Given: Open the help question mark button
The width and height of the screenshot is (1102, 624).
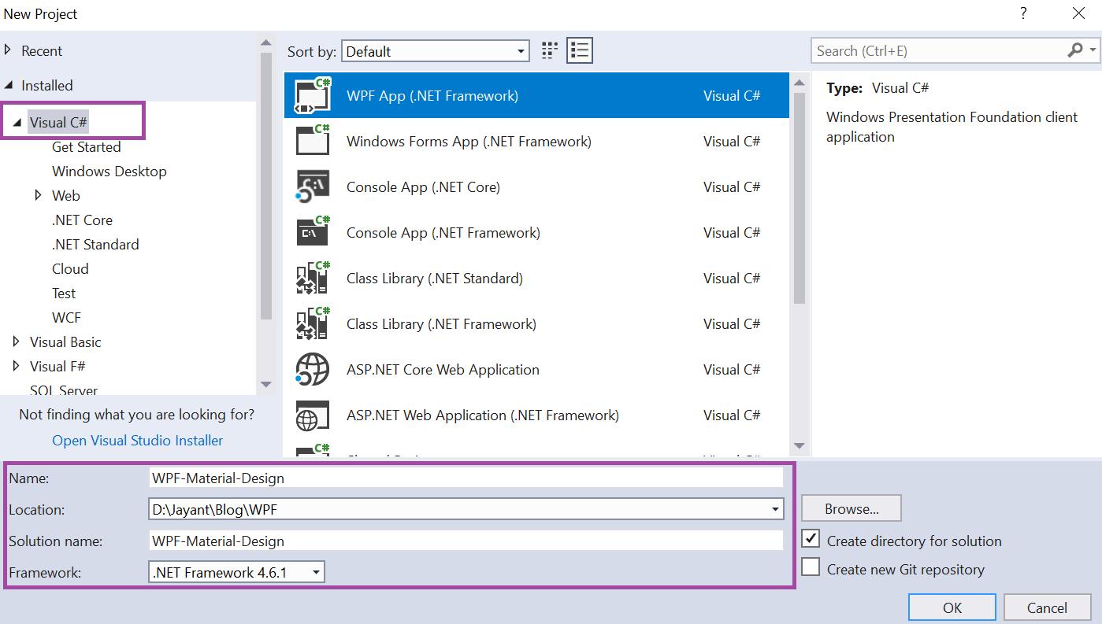Looking at the screenshot, I should pos(1023,14).
